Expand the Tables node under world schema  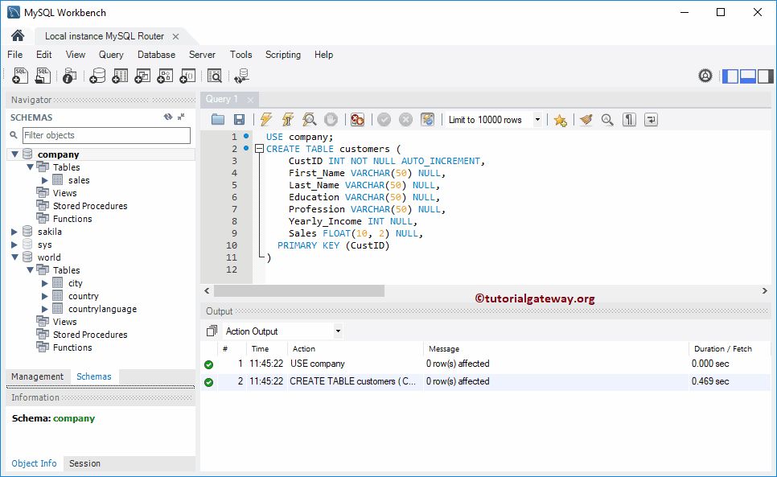(x=29, y=270)
